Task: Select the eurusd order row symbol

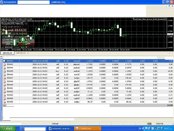Action: click(77, 61)
